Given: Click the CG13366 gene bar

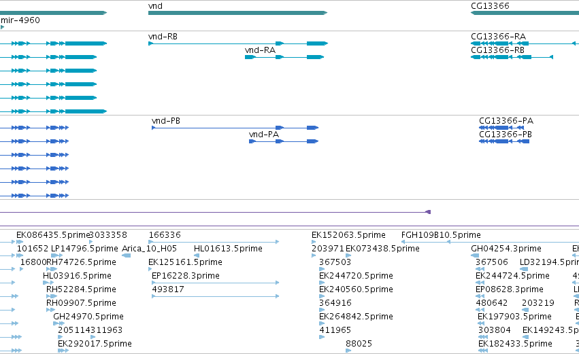Looking at the screenshot, I should click(525, 13).
